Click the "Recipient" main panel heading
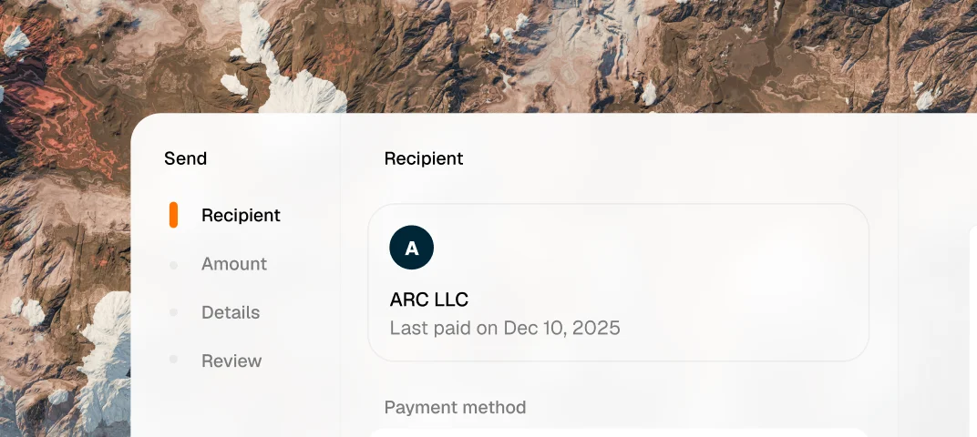977x437 pixels. tap(424, 158)
